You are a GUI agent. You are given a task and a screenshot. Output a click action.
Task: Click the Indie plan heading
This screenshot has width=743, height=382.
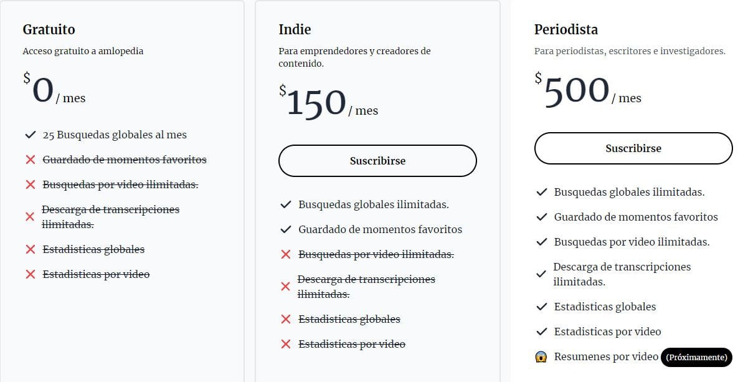295,29
